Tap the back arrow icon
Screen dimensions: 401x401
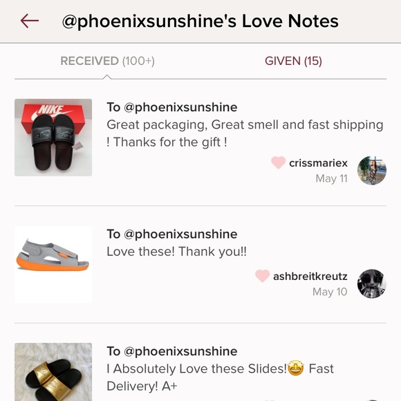coord(30,21)
